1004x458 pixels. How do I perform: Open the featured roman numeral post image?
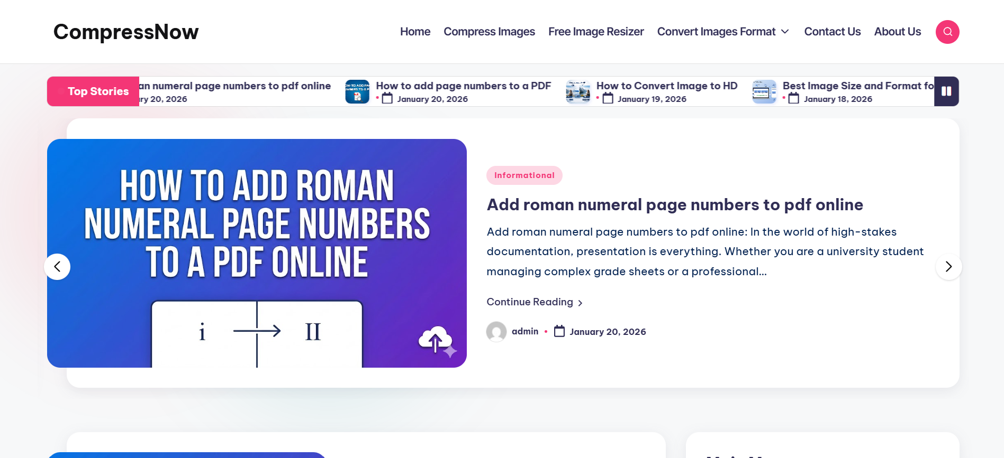pyautogui.click(x=257, y=253)
